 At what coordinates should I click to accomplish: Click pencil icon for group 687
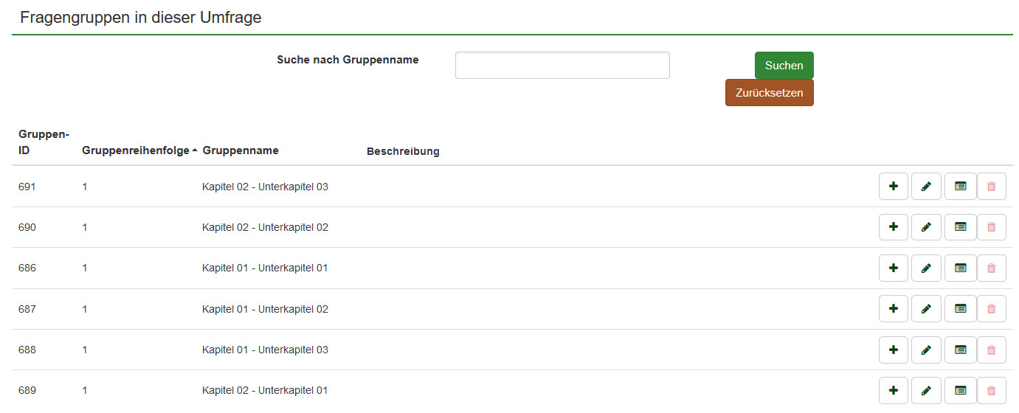(x=926, y=309)
